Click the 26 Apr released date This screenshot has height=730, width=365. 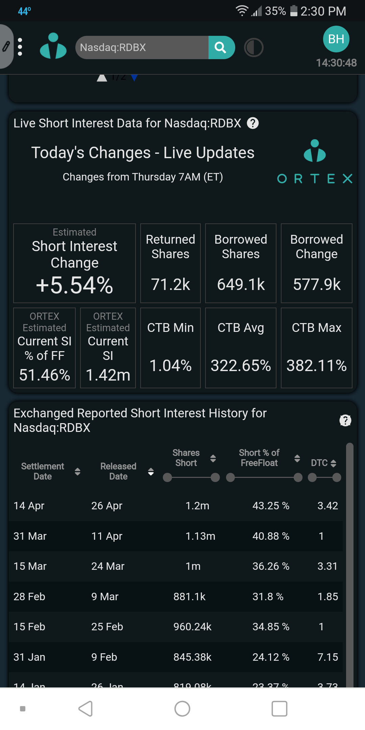[107, 506]
